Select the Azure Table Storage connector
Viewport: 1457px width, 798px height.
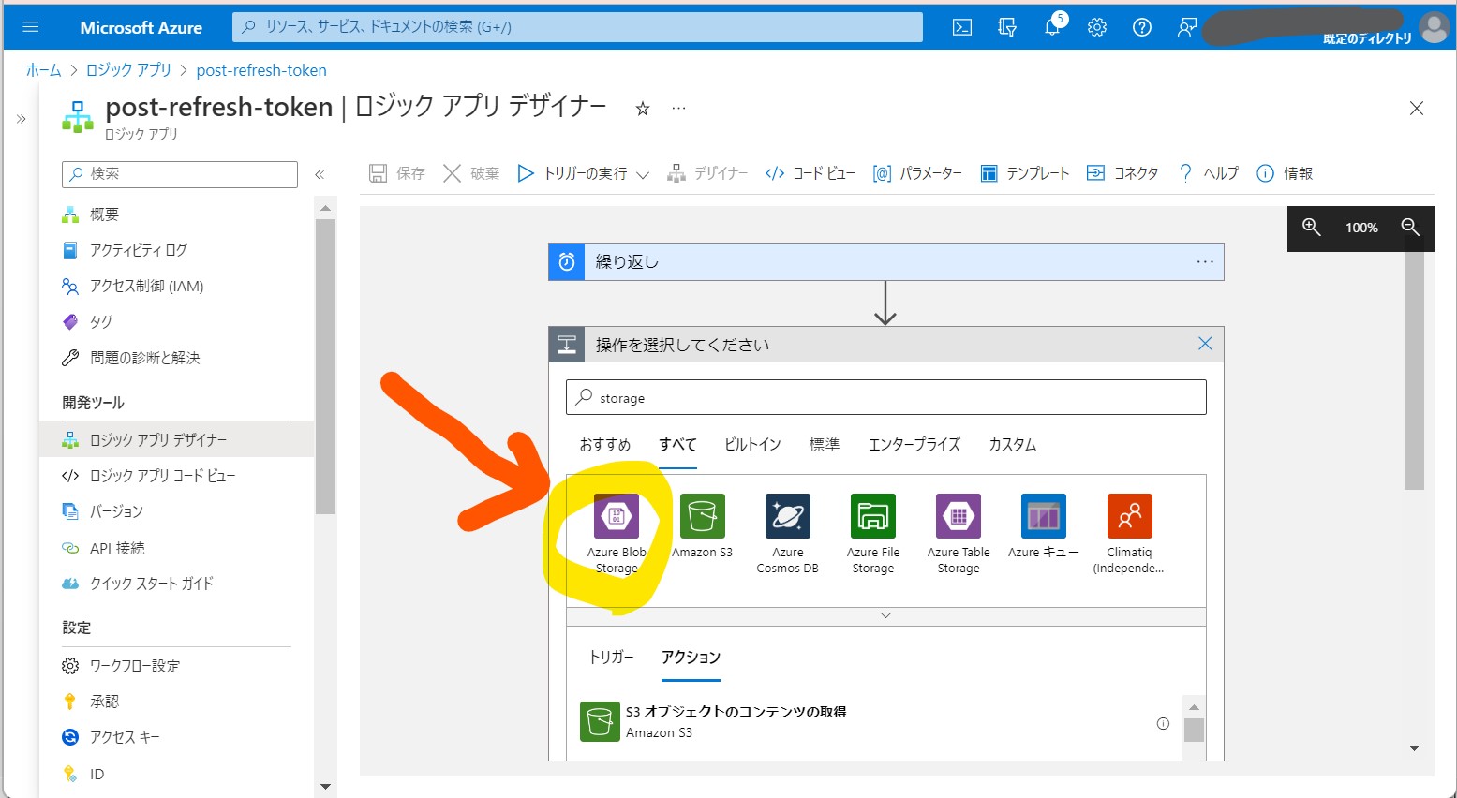(959, 534)
